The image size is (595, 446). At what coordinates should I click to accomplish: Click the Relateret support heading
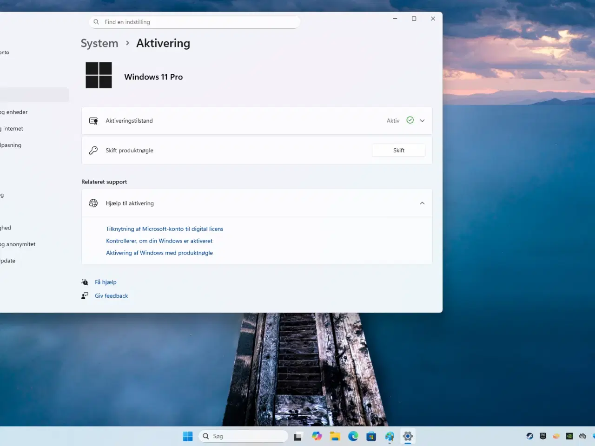(104, 182)
